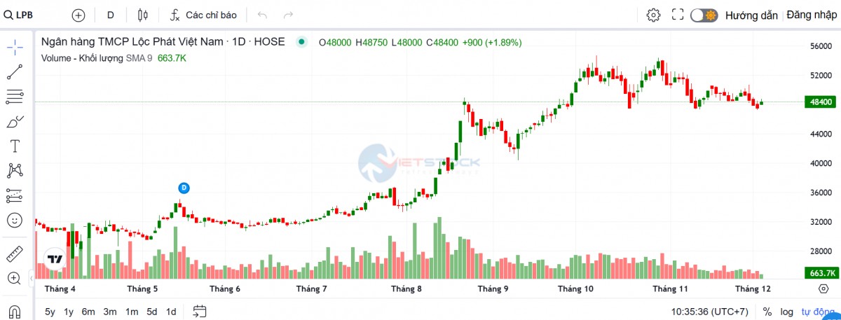The height and width of the screenshot is (320, 841).
Task: Open the D interval dropdown
Action: (x=110, y=15)
